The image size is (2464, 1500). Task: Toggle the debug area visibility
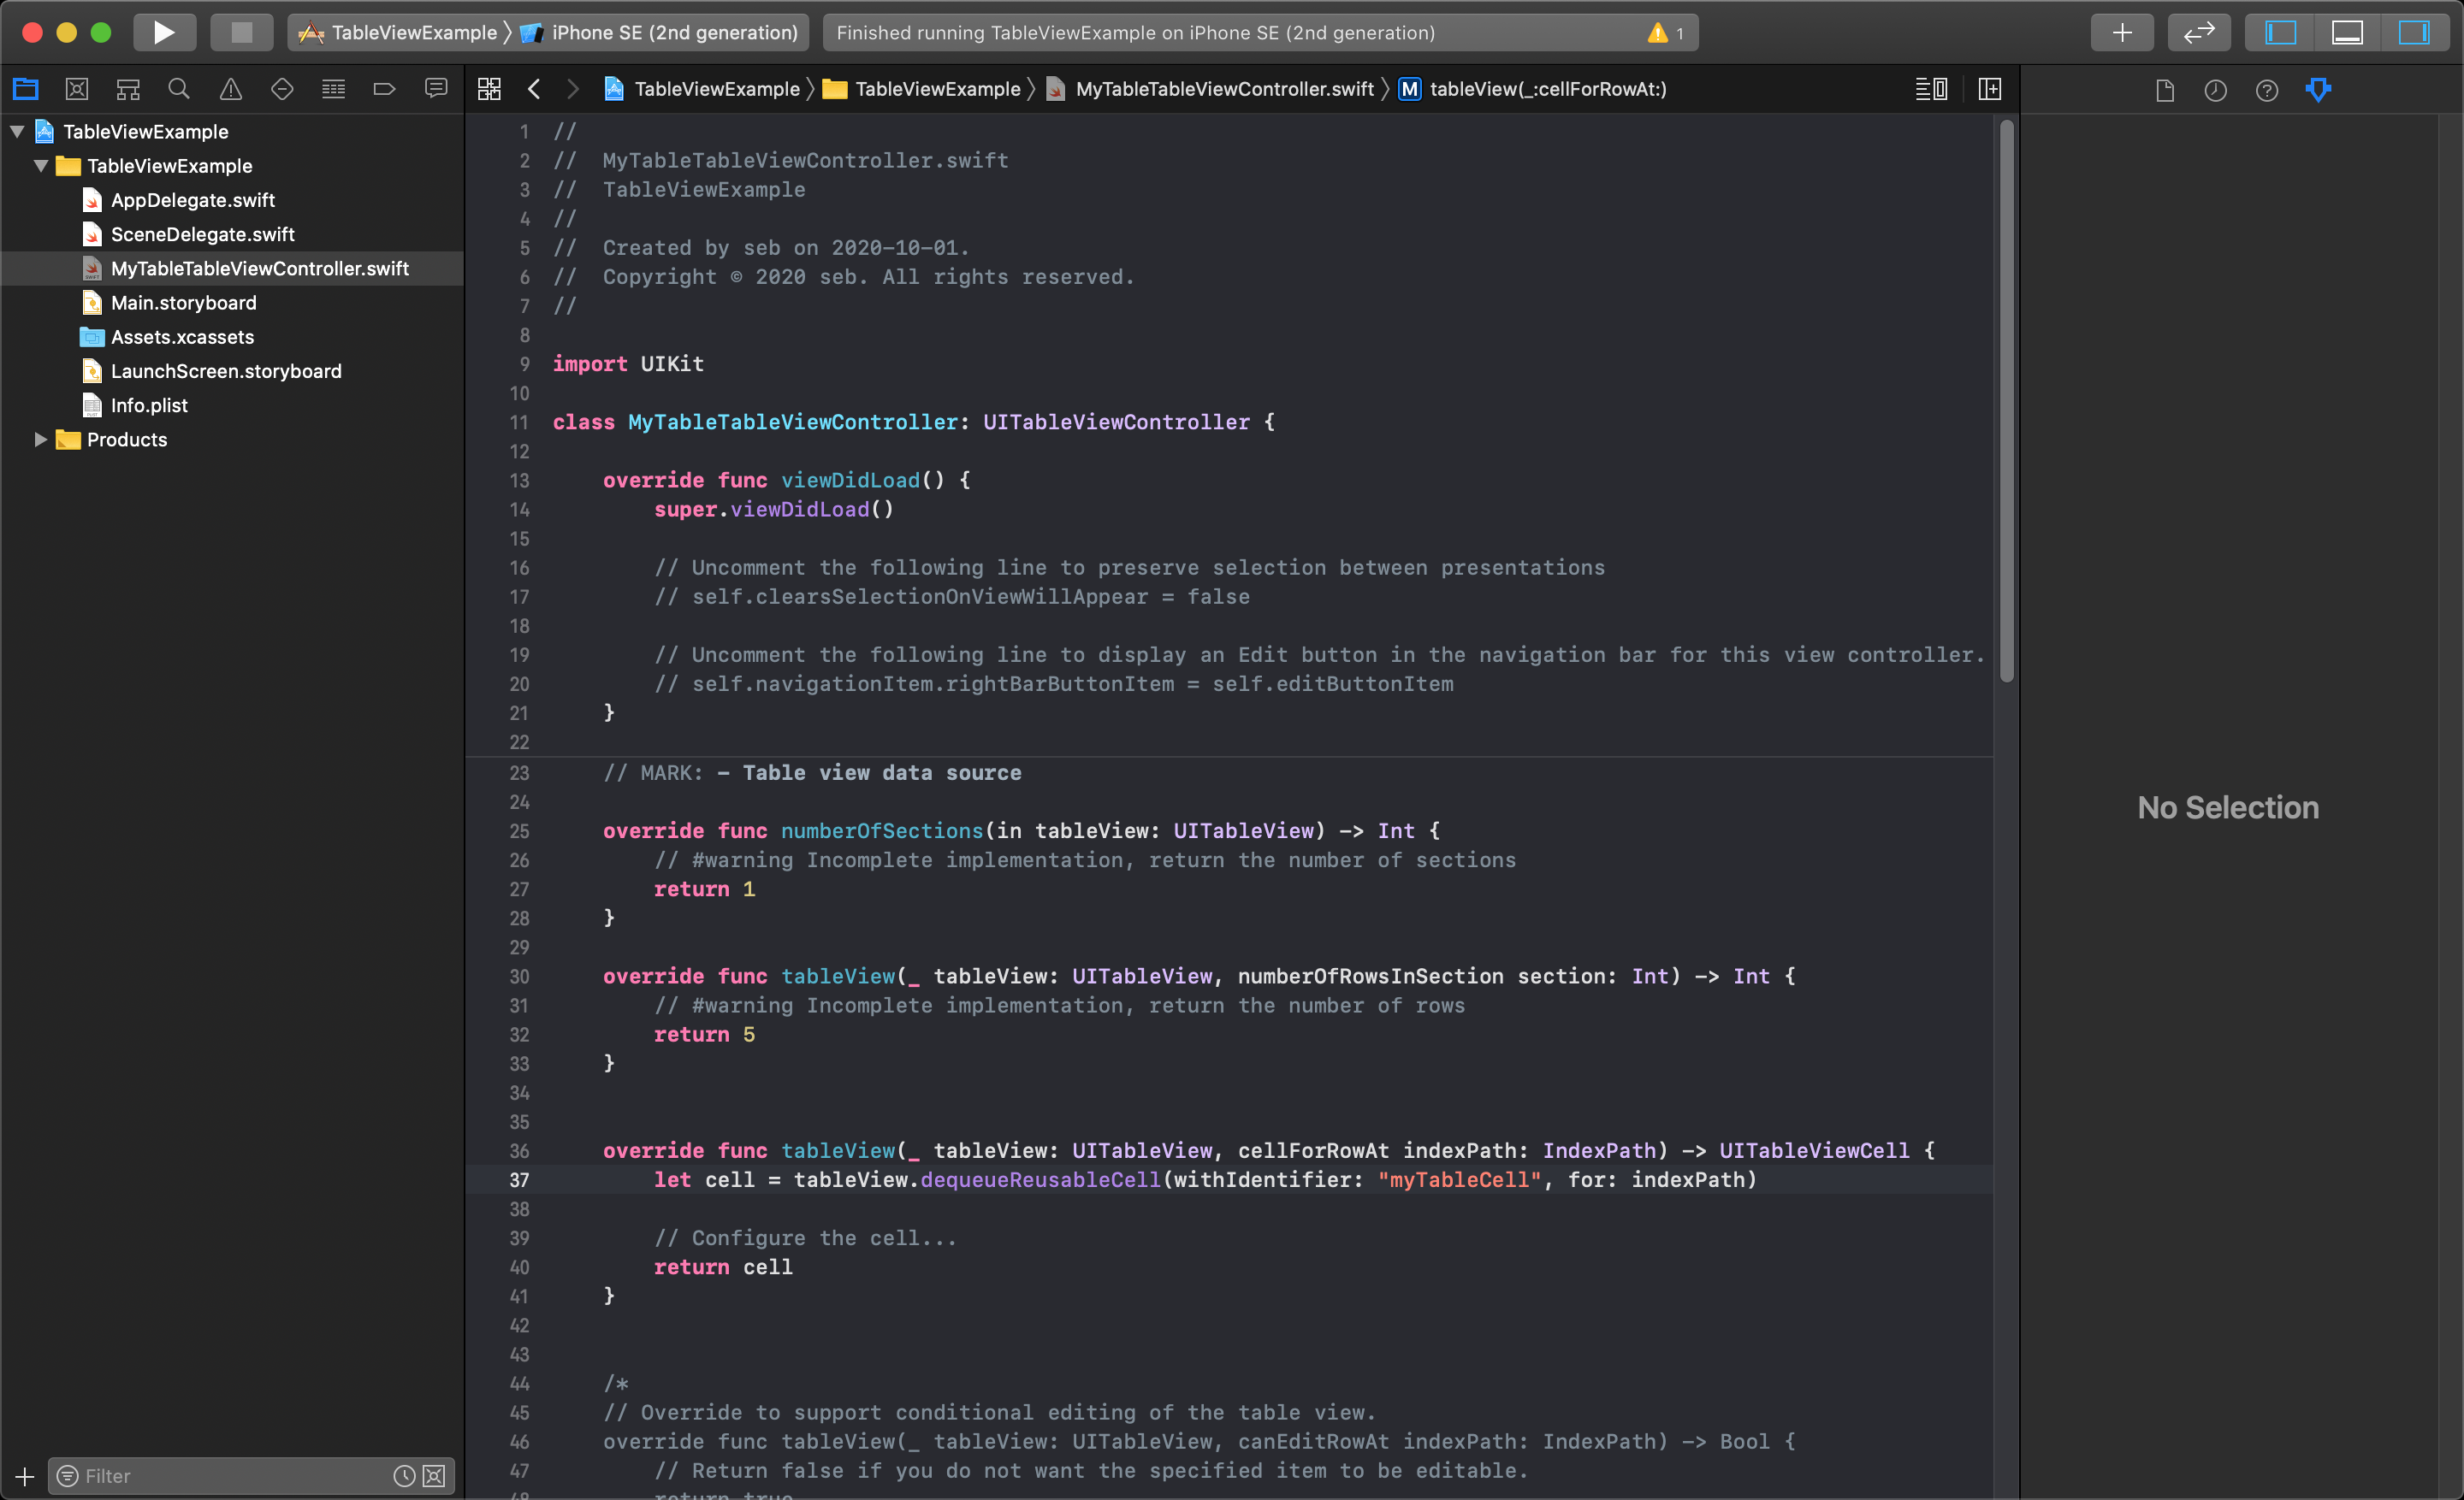coord(2347,32)
